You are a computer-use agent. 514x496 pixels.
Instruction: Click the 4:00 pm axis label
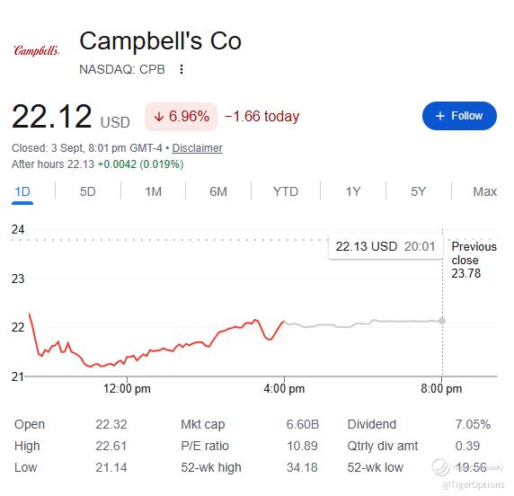click(x=284, y=389)
